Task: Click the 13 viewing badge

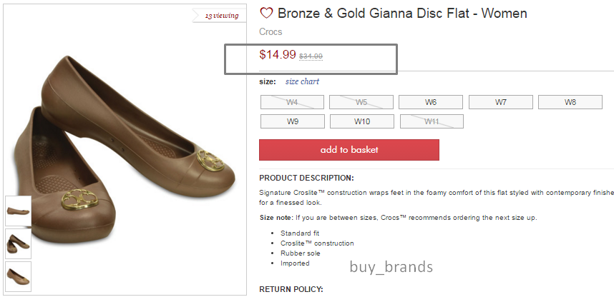Action: click(221, 16)
